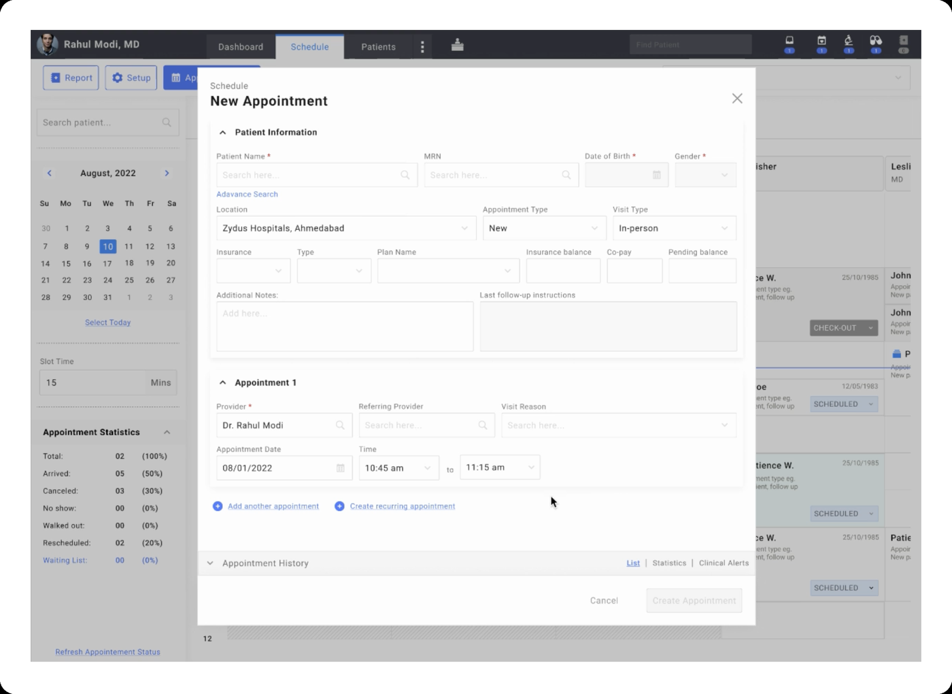This screenshot has height=694, width=952.
Task: Click the plus icon for Add another appointment
Action: (x=218, y=506)
